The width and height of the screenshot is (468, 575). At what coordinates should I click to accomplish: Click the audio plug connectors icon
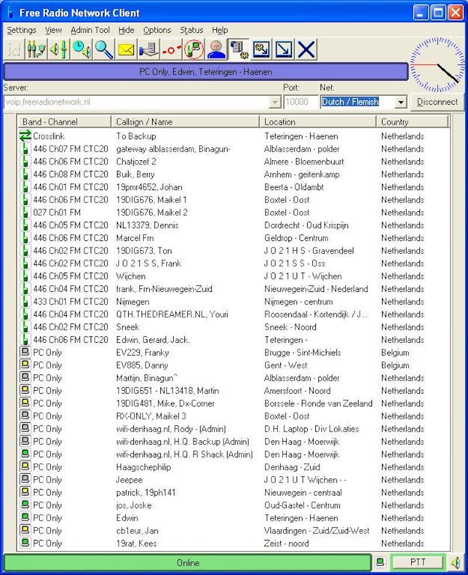pos(36,50)
